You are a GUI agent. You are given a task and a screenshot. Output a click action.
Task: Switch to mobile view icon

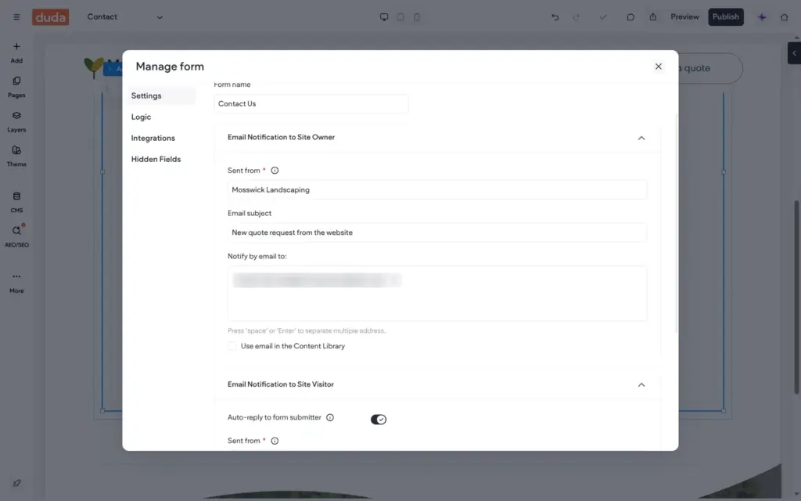click(x=417, y=17)
